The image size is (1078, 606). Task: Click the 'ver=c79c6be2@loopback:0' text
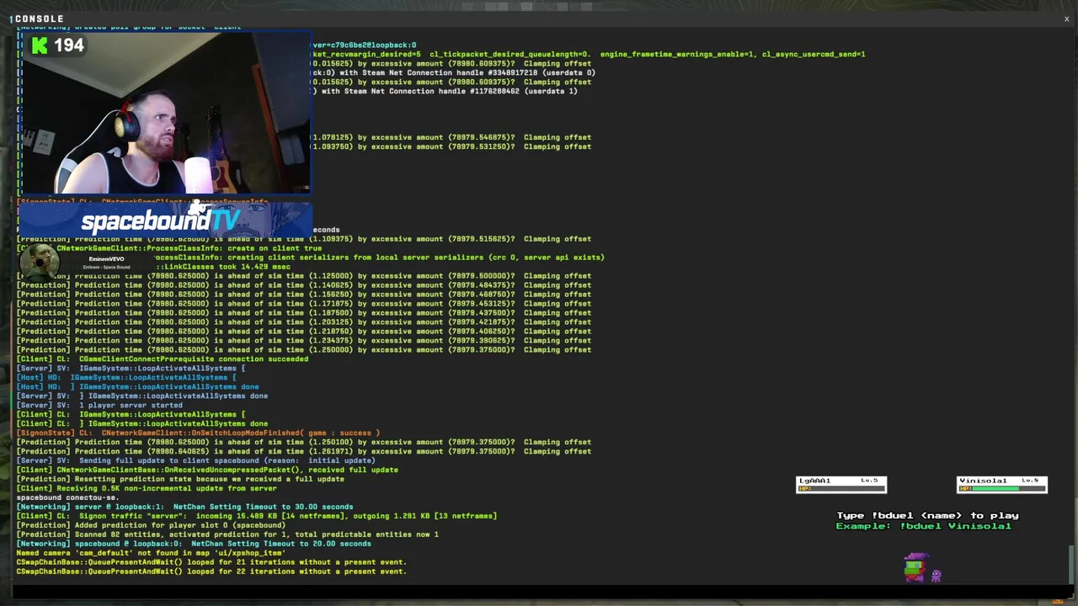365,45
